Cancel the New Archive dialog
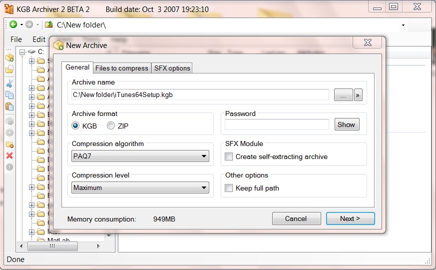 [x=297, y=218]
